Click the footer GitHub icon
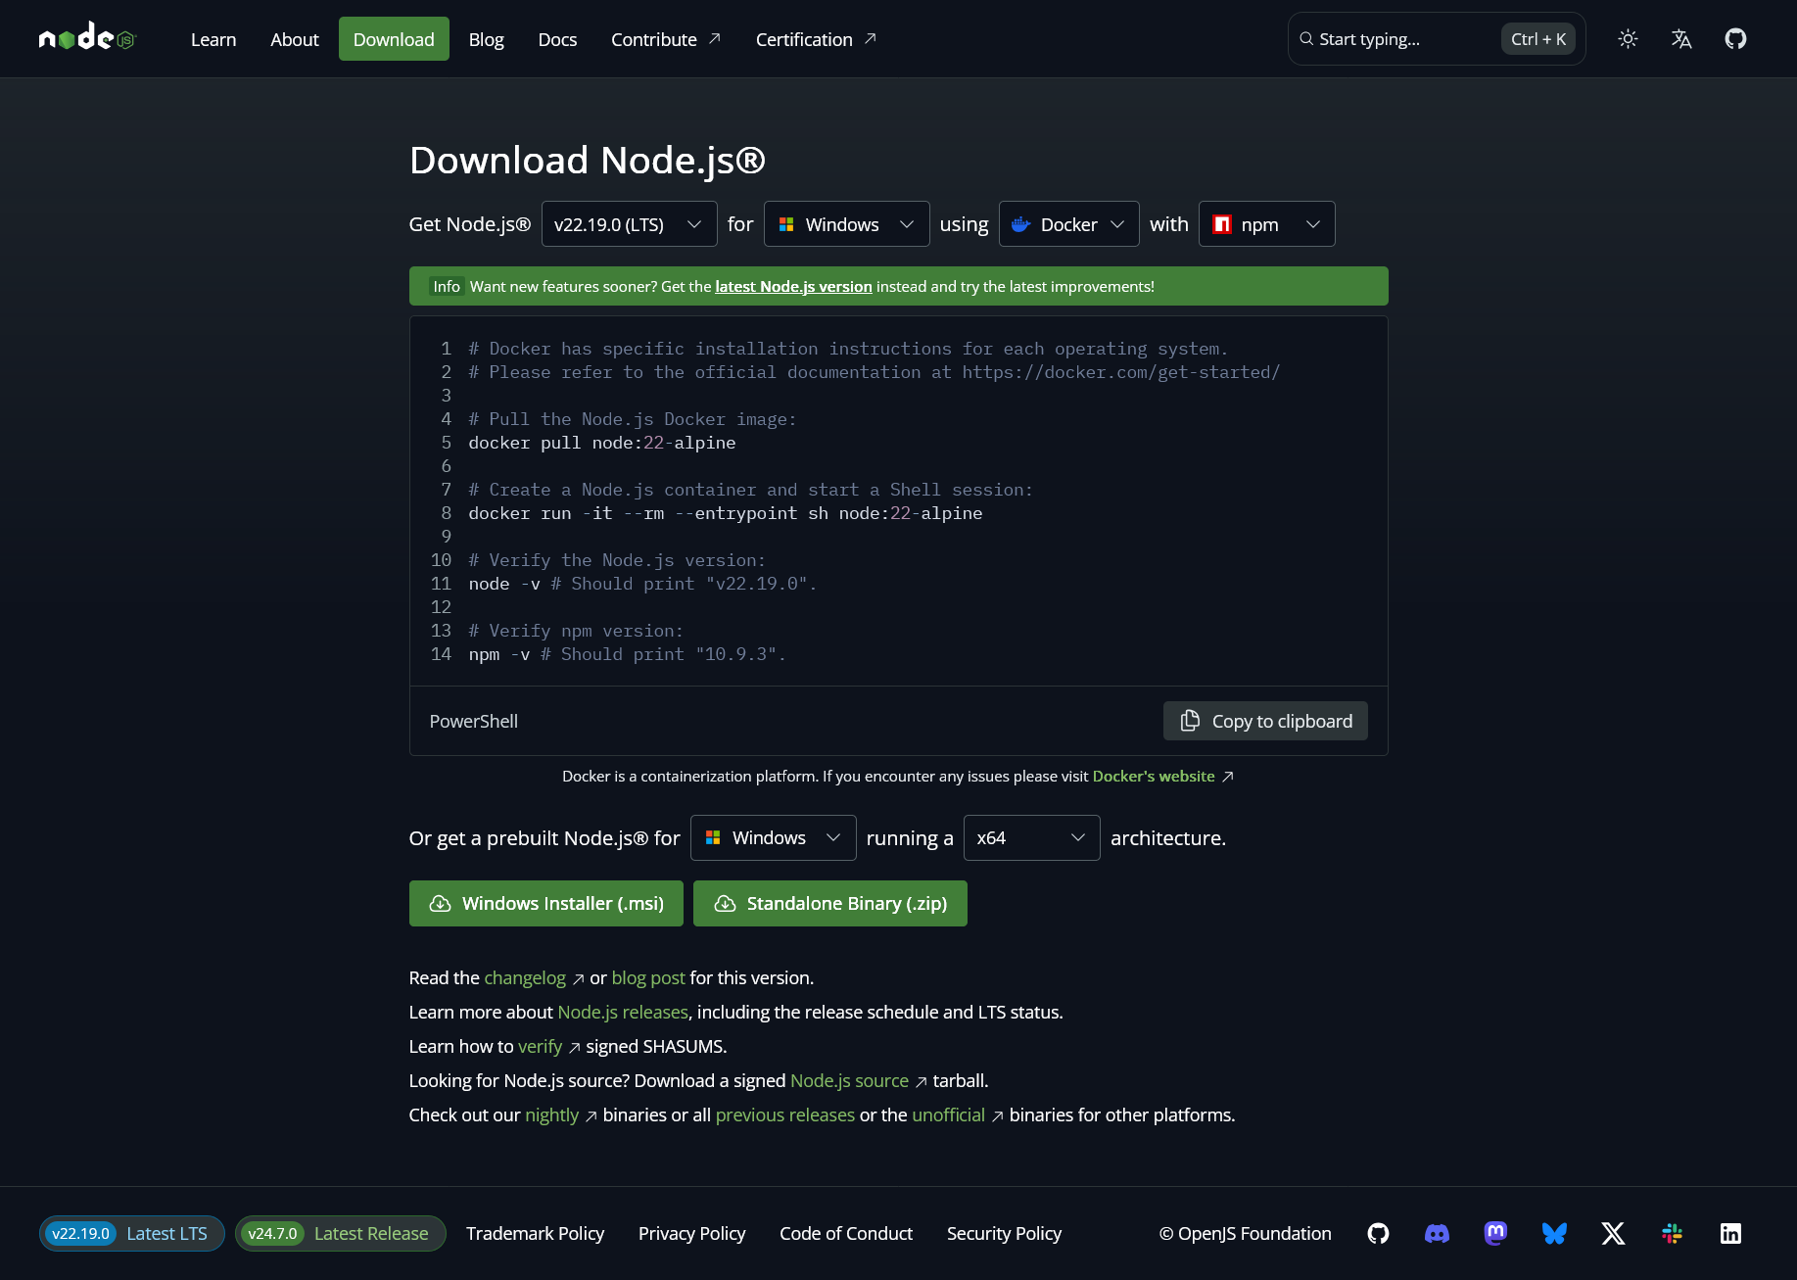 tap(1378, 1233)
